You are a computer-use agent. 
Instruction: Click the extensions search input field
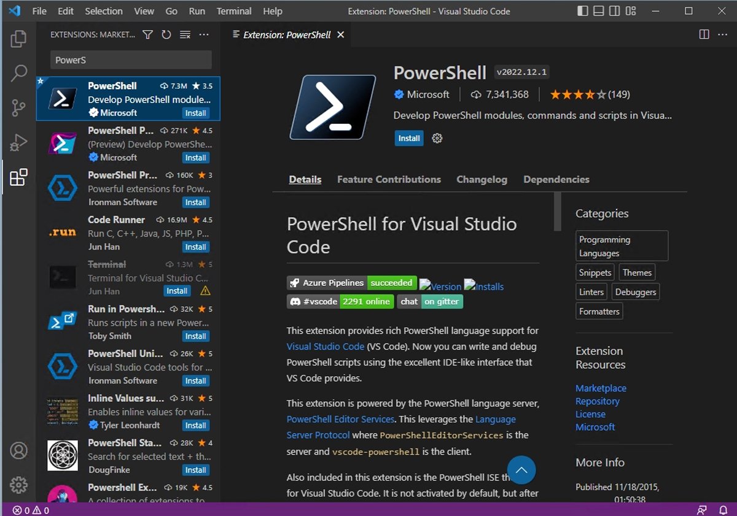(130, 60)
